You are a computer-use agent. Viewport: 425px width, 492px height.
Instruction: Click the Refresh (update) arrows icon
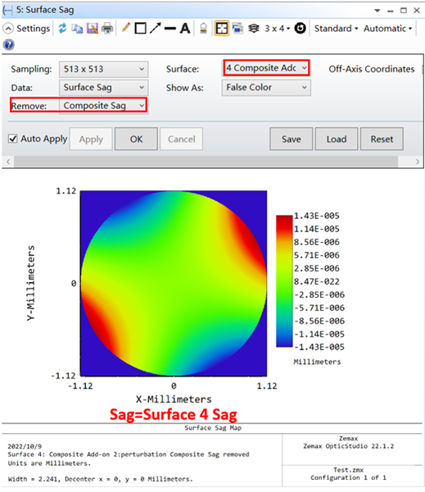pyautogui.click(x=62, y=28)
